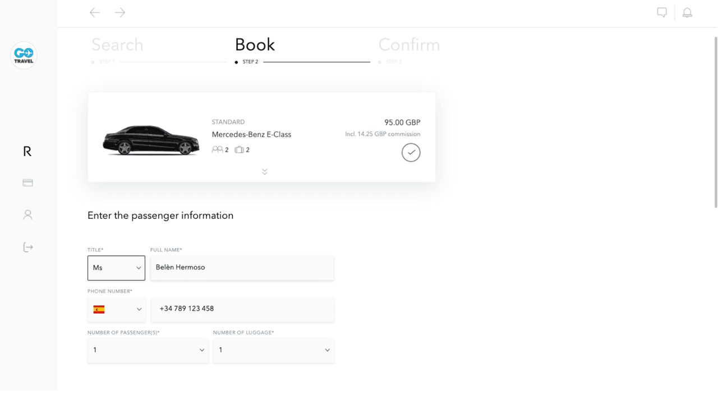
Task: Click the phone number input field
Action: pos(242,309)
